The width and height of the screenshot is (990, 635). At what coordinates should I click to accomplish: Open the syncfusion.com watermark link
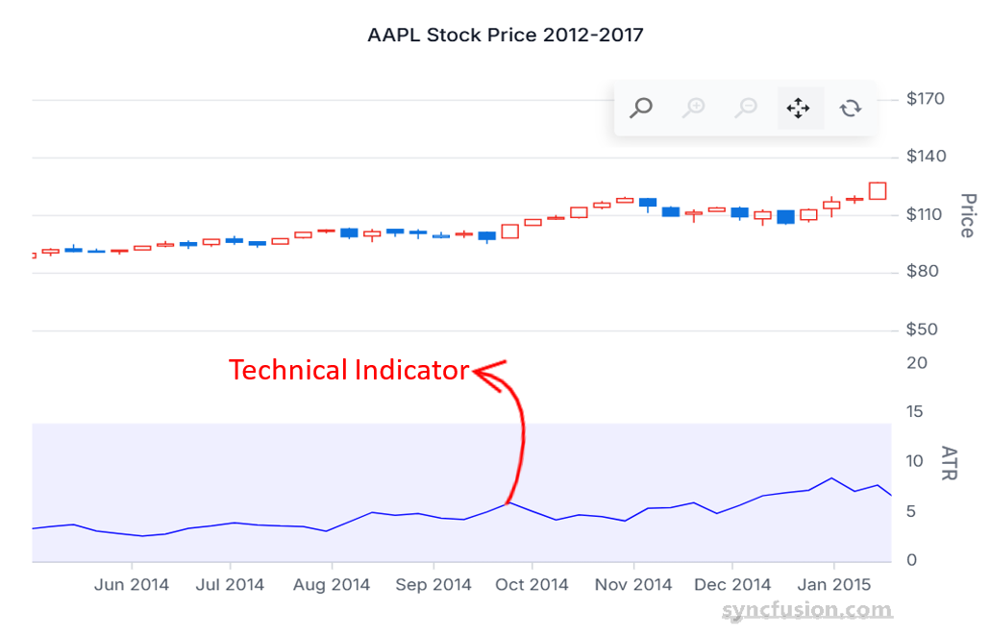805,609
